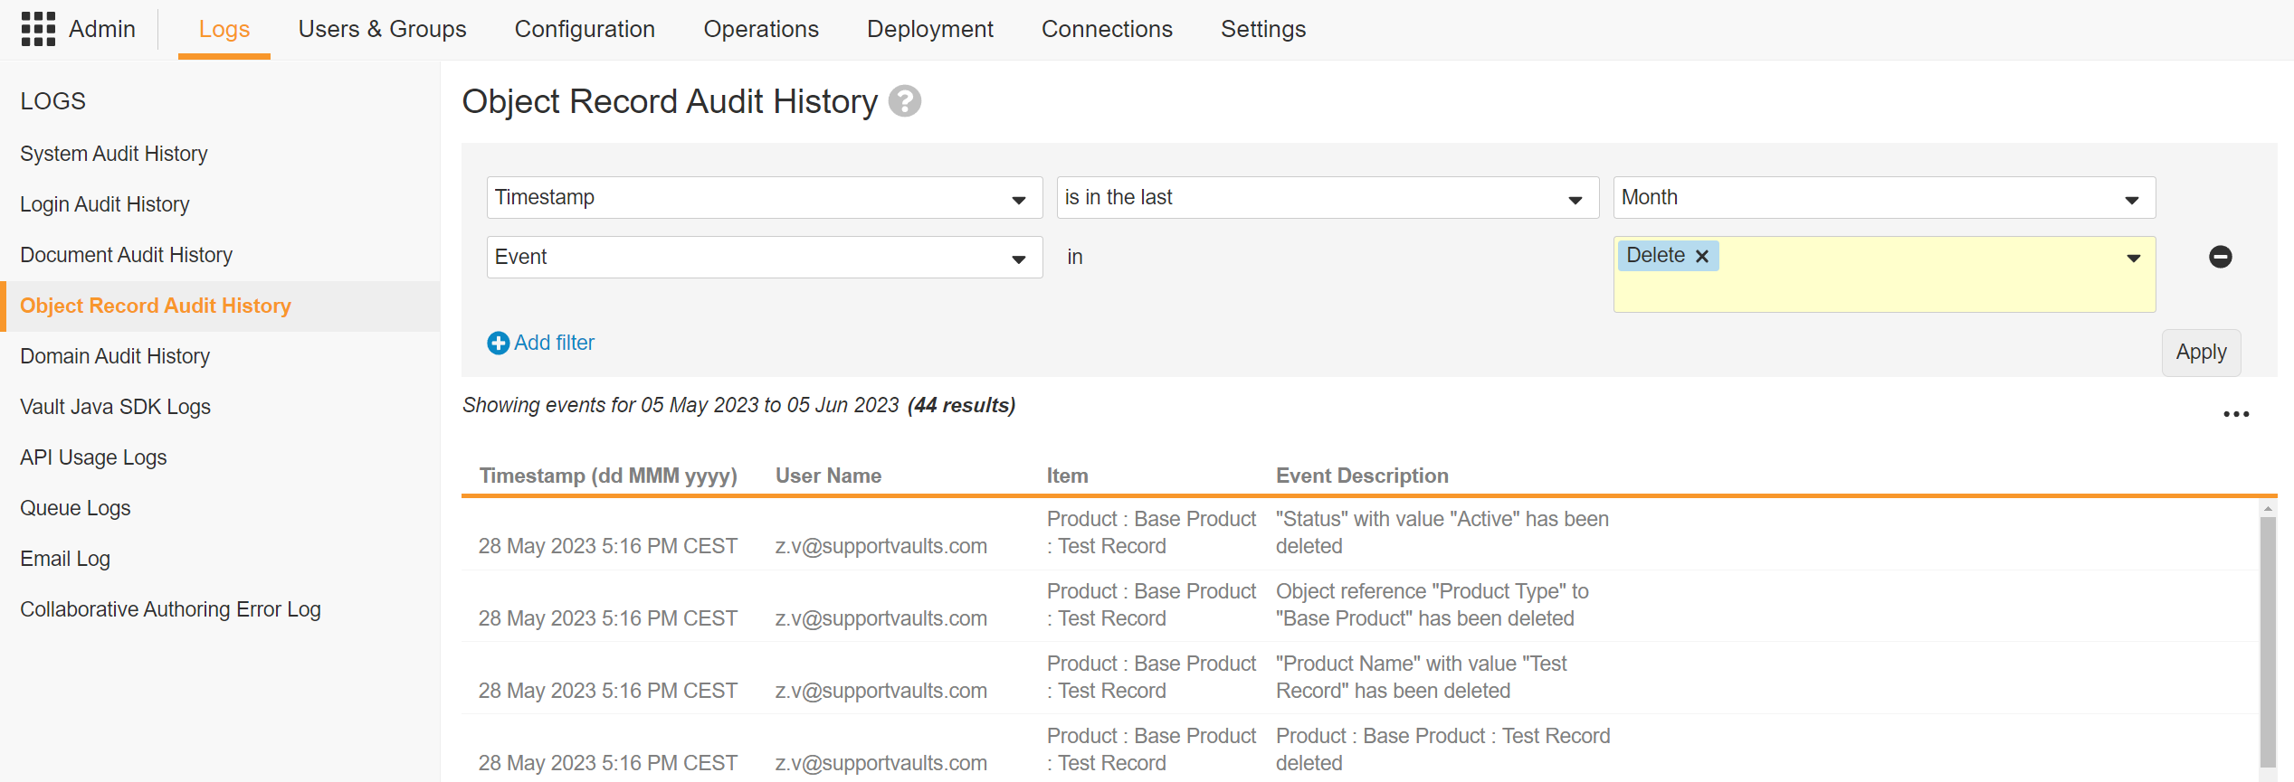Remove the Delete tag from filter
Viewport: 2294px width, 782px height.
[x=1701, y=256]
